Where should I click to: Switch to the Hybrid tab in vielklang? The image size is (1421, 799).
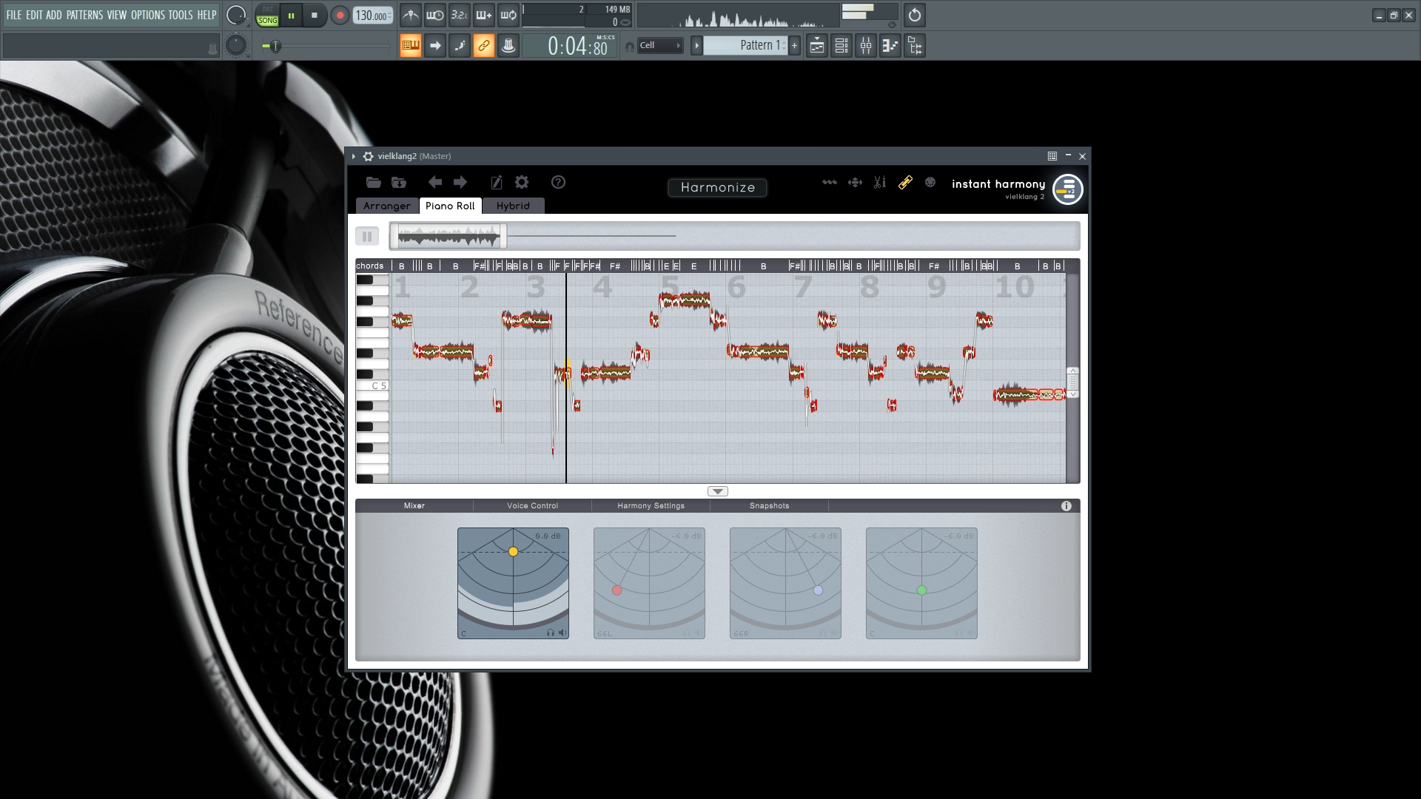[513, 206]
